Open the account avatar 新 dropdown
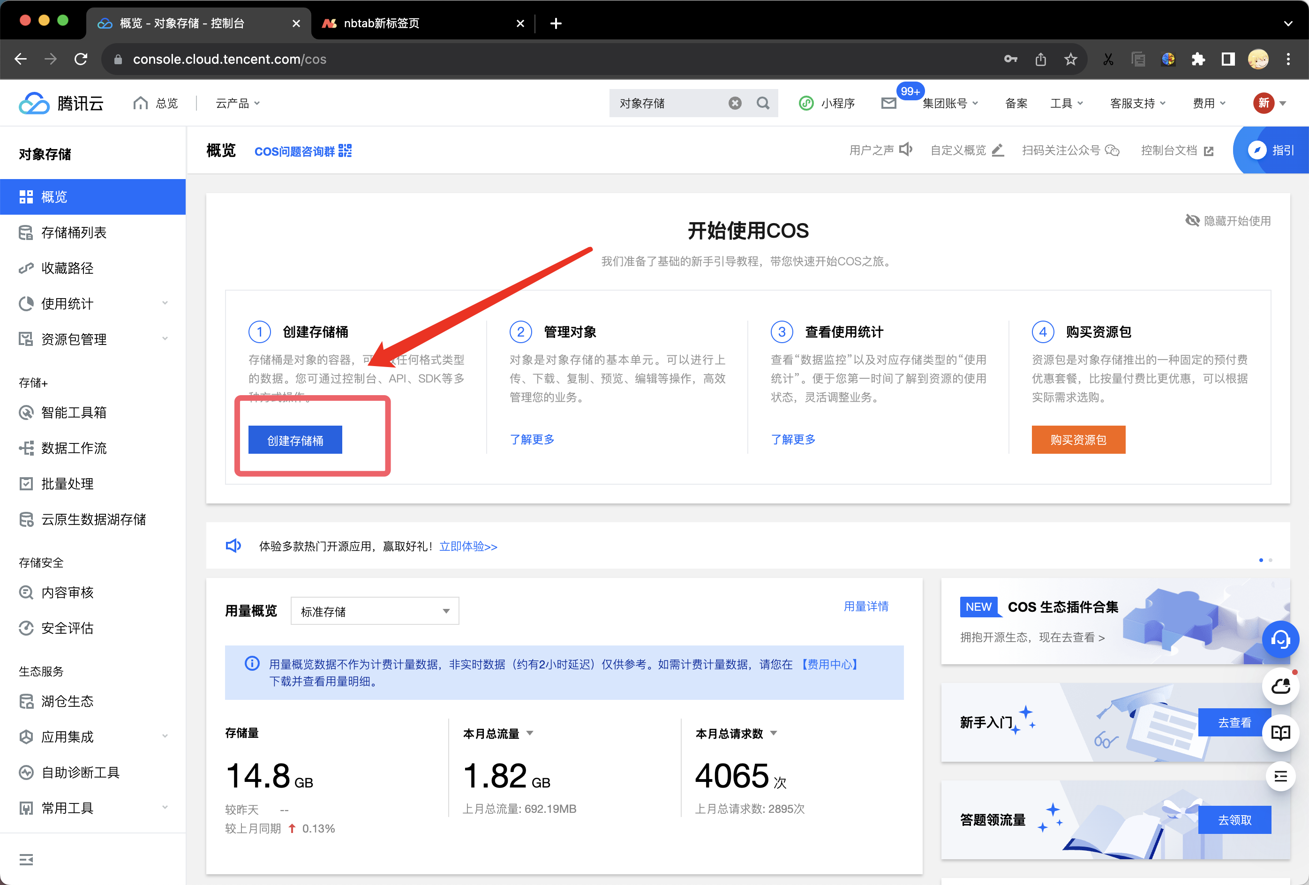Screen dimensions: 1309x885 pos(1270,103)
